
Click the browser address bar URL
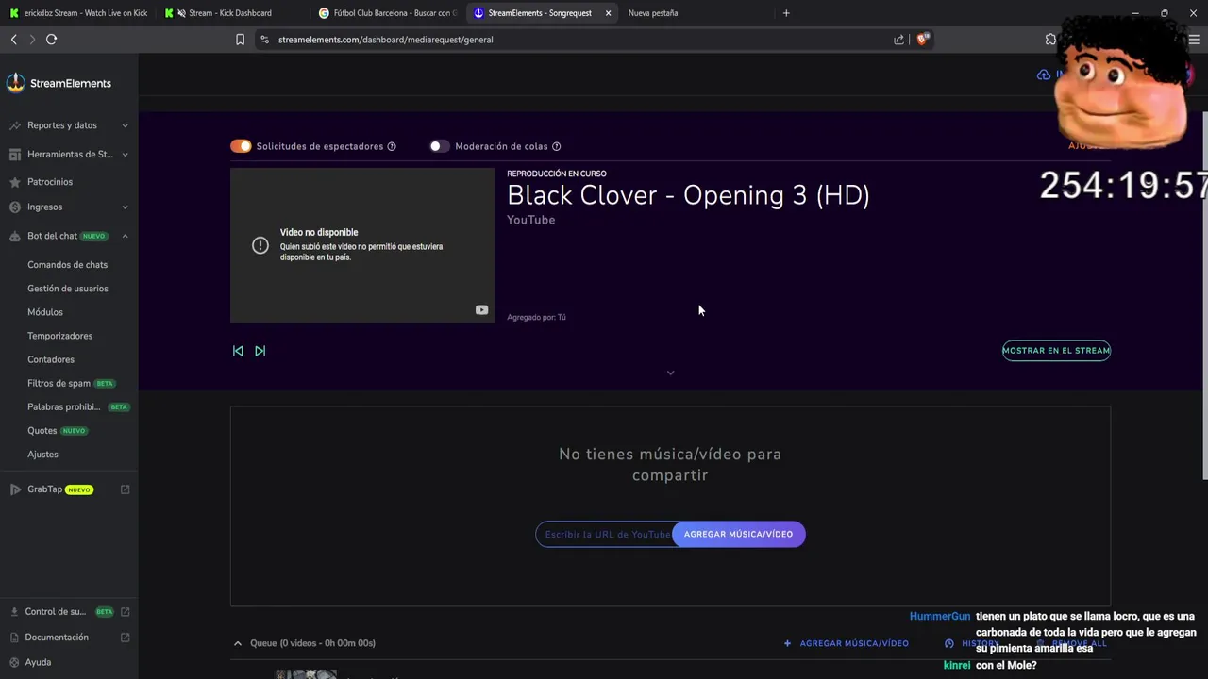pos(385,40)
